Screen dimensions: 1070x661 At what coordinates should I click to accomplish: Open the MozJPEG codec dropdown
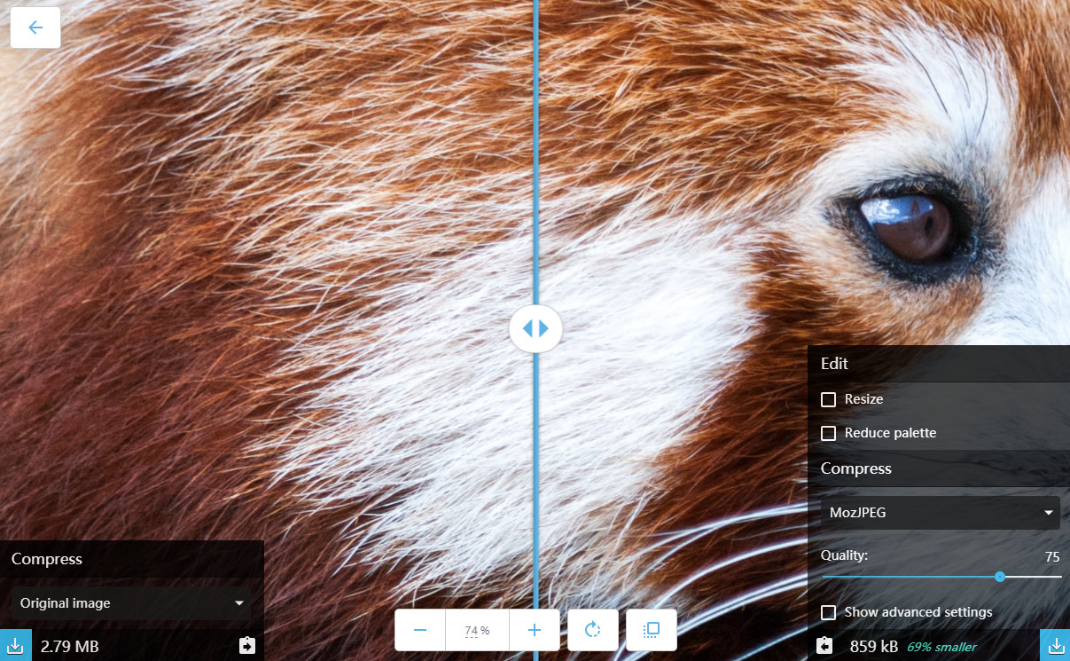click(x=939, y=513)
